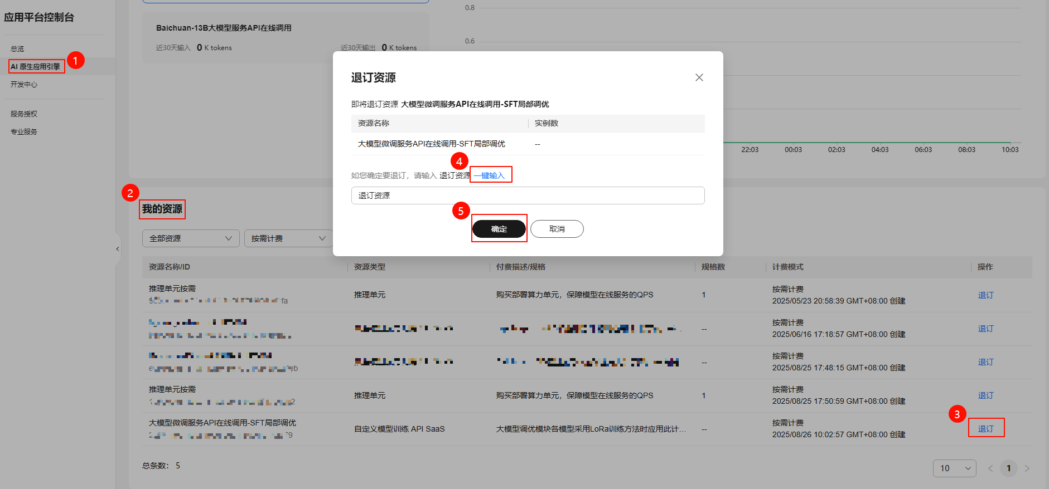The height and width of the screenshot is (489, 1049).
Task: Click 退订 for resource created 2025/08/25 17:50:59
Action: 985,395
